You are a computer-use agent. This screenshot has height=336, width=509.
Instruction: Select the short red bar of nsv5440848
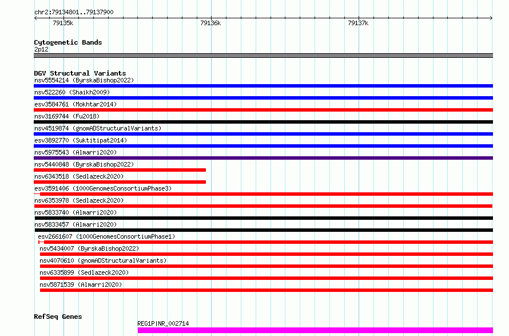coord(120,170)
